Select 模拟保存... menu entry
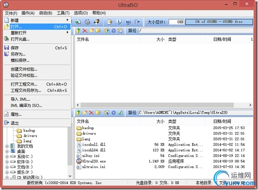 (37, 60)
